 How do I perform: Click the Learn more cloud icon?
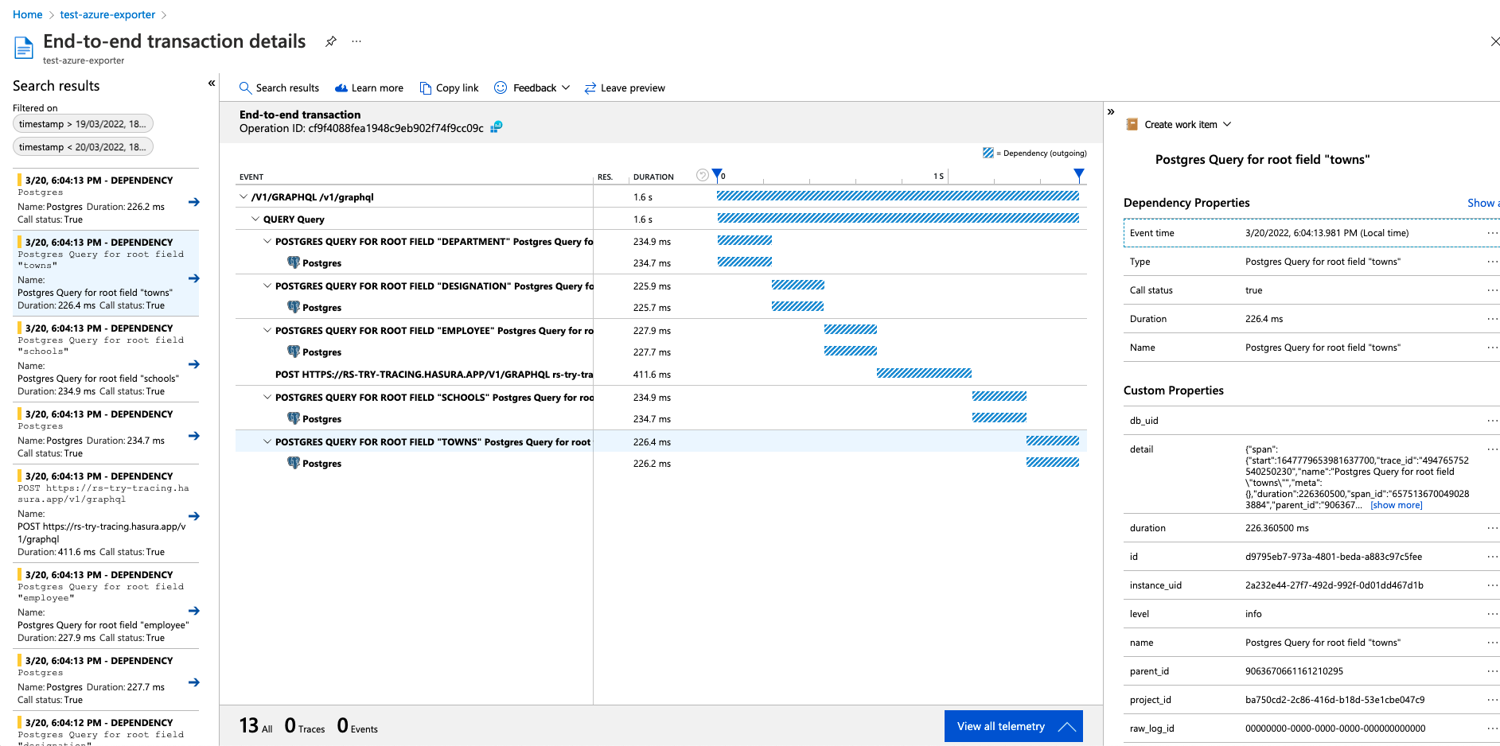pos(342,87)
